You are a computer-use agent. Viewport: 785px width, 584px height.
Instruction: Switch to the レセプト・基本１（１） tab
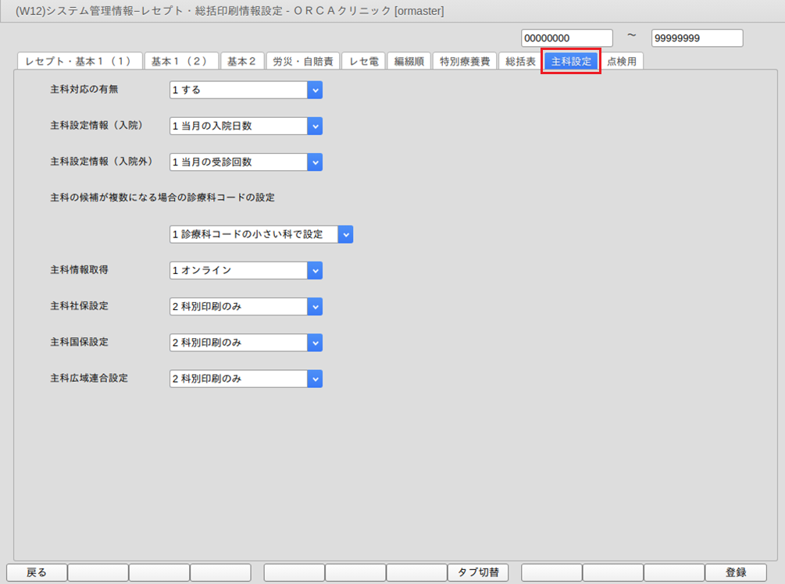click(x=79, y=62)
